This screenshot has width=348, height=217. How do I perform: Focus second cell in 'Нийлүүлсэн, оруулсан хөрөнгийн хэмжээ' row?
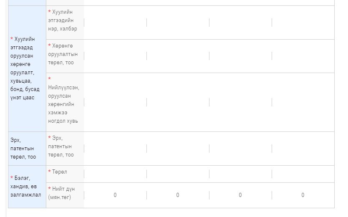coord(178,102)
